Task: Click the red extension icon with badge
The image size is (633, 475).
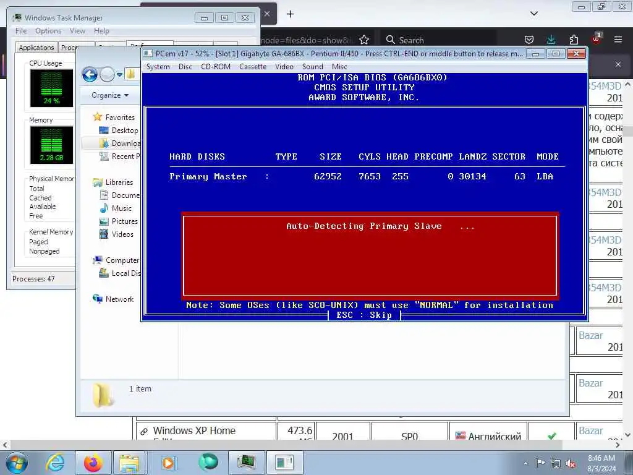Action: coord(597,39)
